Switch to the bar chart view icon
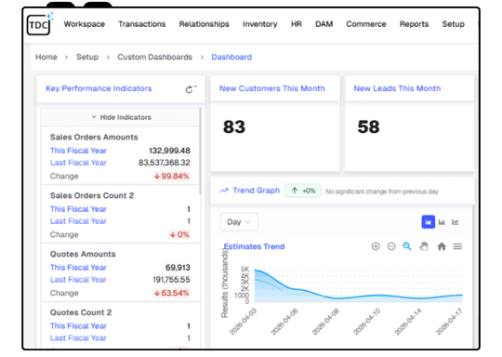502x357 pixels. click(x=442, y=222)
